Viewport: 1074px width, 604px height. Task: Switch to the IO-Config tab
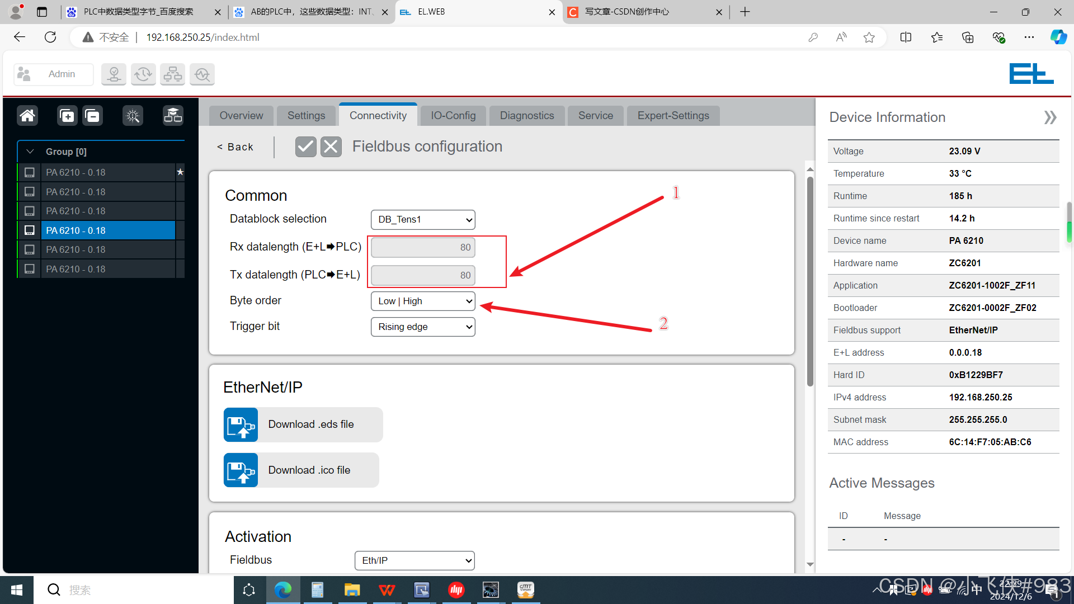pos(453,115)
